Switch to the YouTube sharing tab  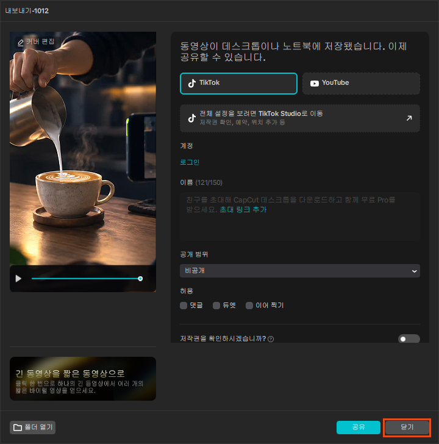pyautogui.click(x=361, y=83)
